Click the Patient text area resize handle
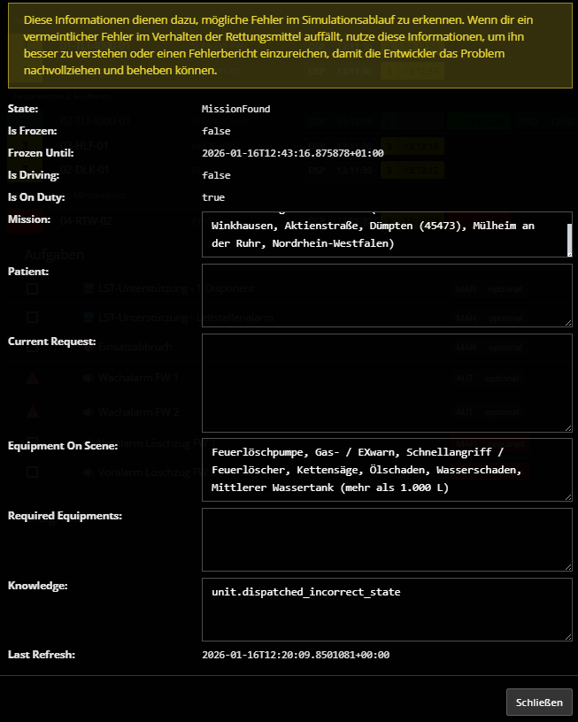578x722 pixels. [x=567, y=321]
